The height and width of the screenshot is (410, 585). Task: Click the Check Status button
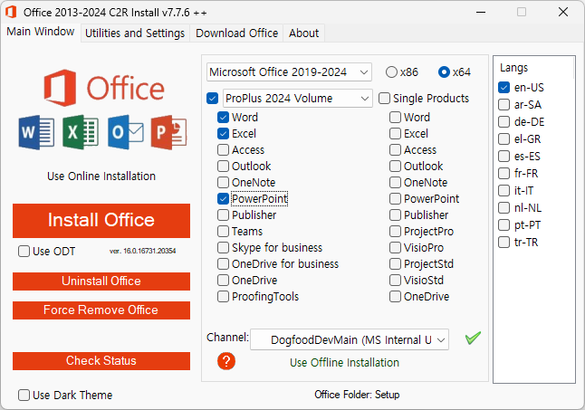(x=101, y=361)
